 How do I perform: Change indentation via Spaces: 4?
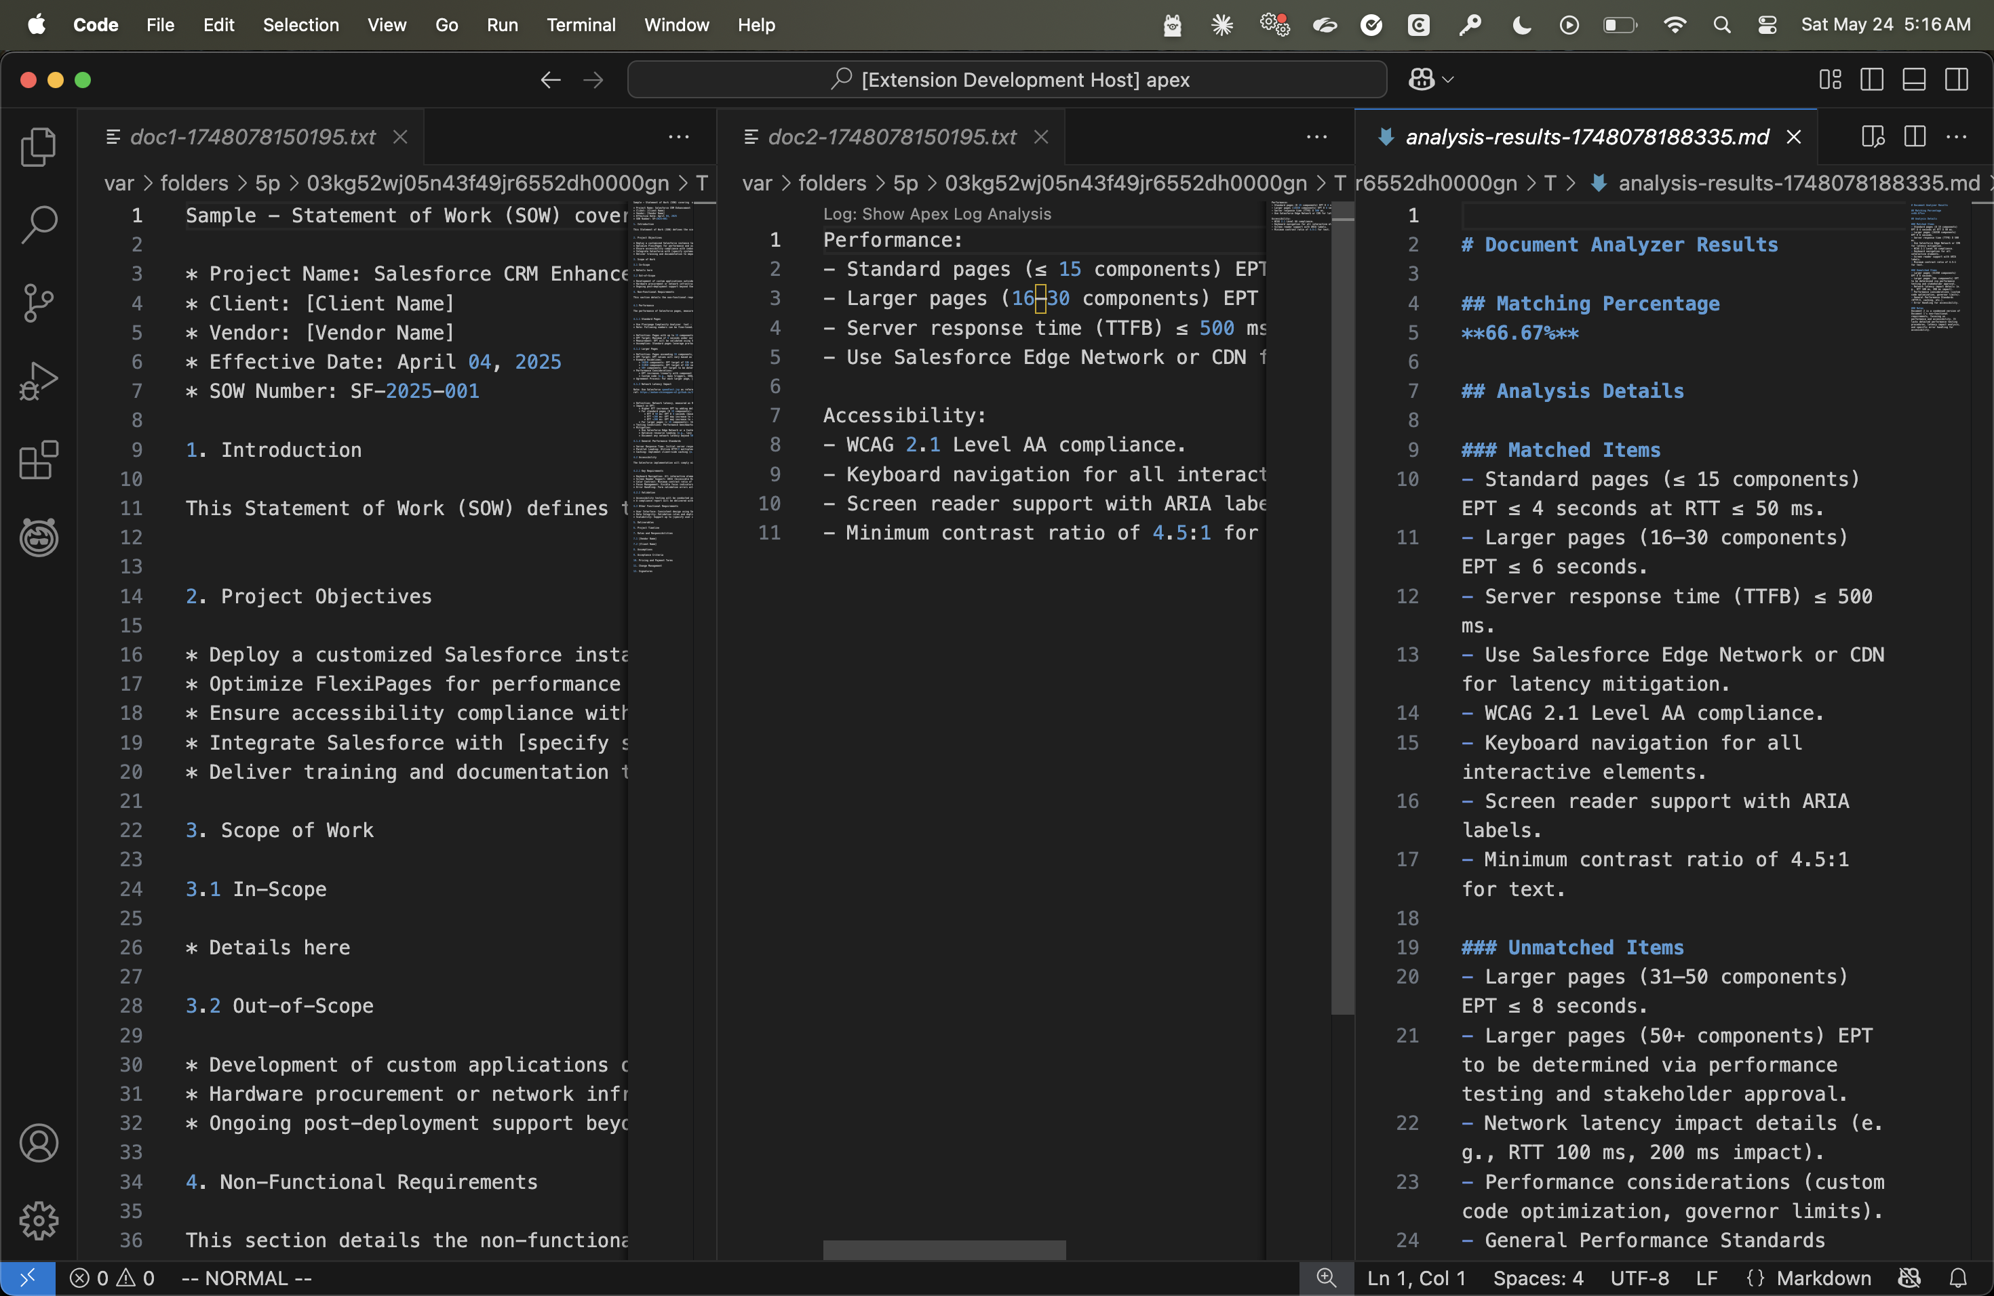coord(1538,1278)
